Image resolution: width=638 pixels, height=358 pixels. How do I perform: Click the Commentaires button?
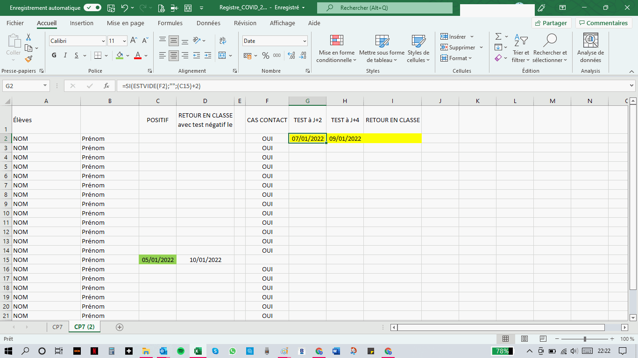point(603,23)
